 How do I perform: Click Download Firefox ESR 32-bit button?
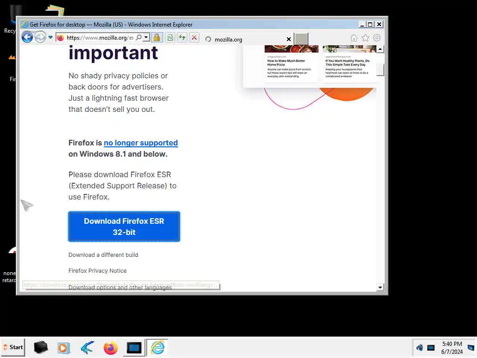124,227
